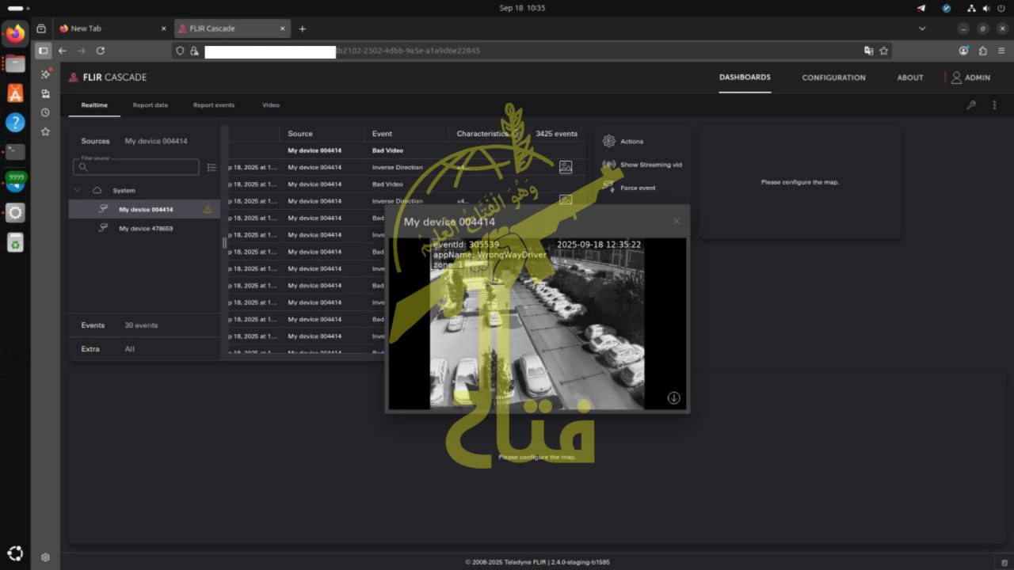1014x570 pixels.
Task: Click the Force event icon
Action: (x=608, y=188)
